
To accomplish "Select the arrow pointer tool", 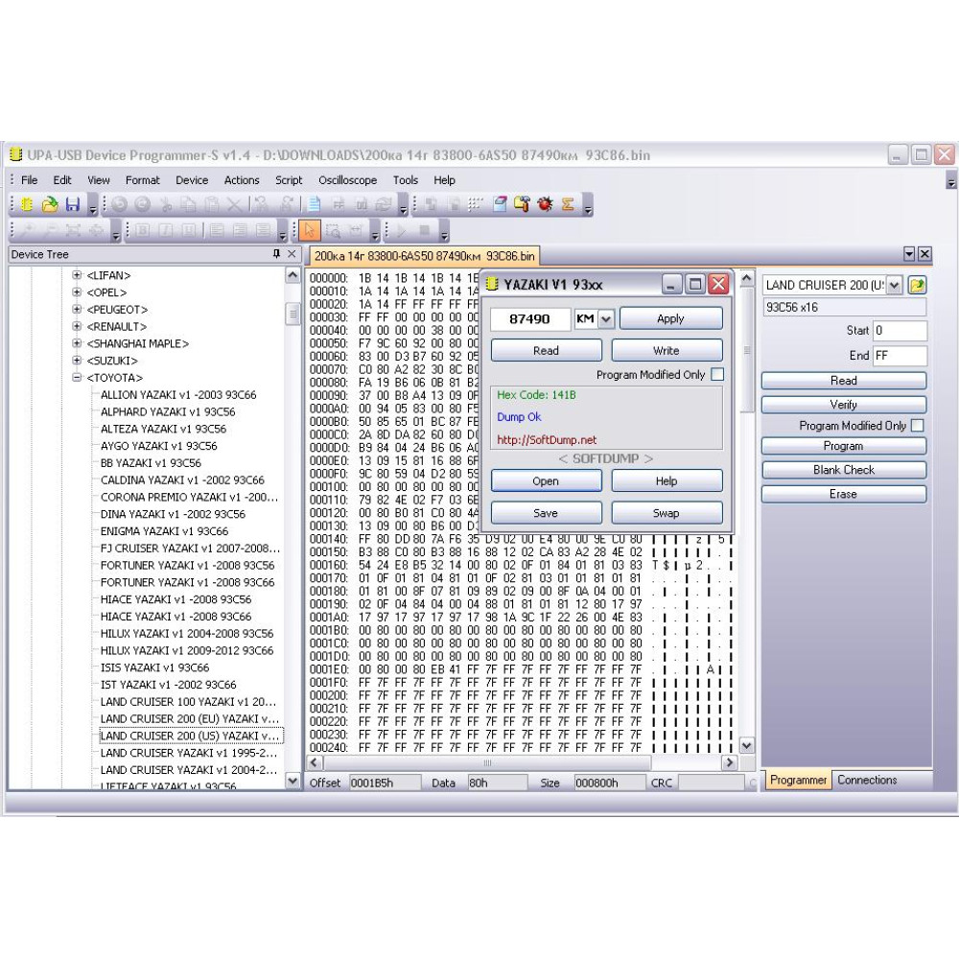I will tap(310, 230).
